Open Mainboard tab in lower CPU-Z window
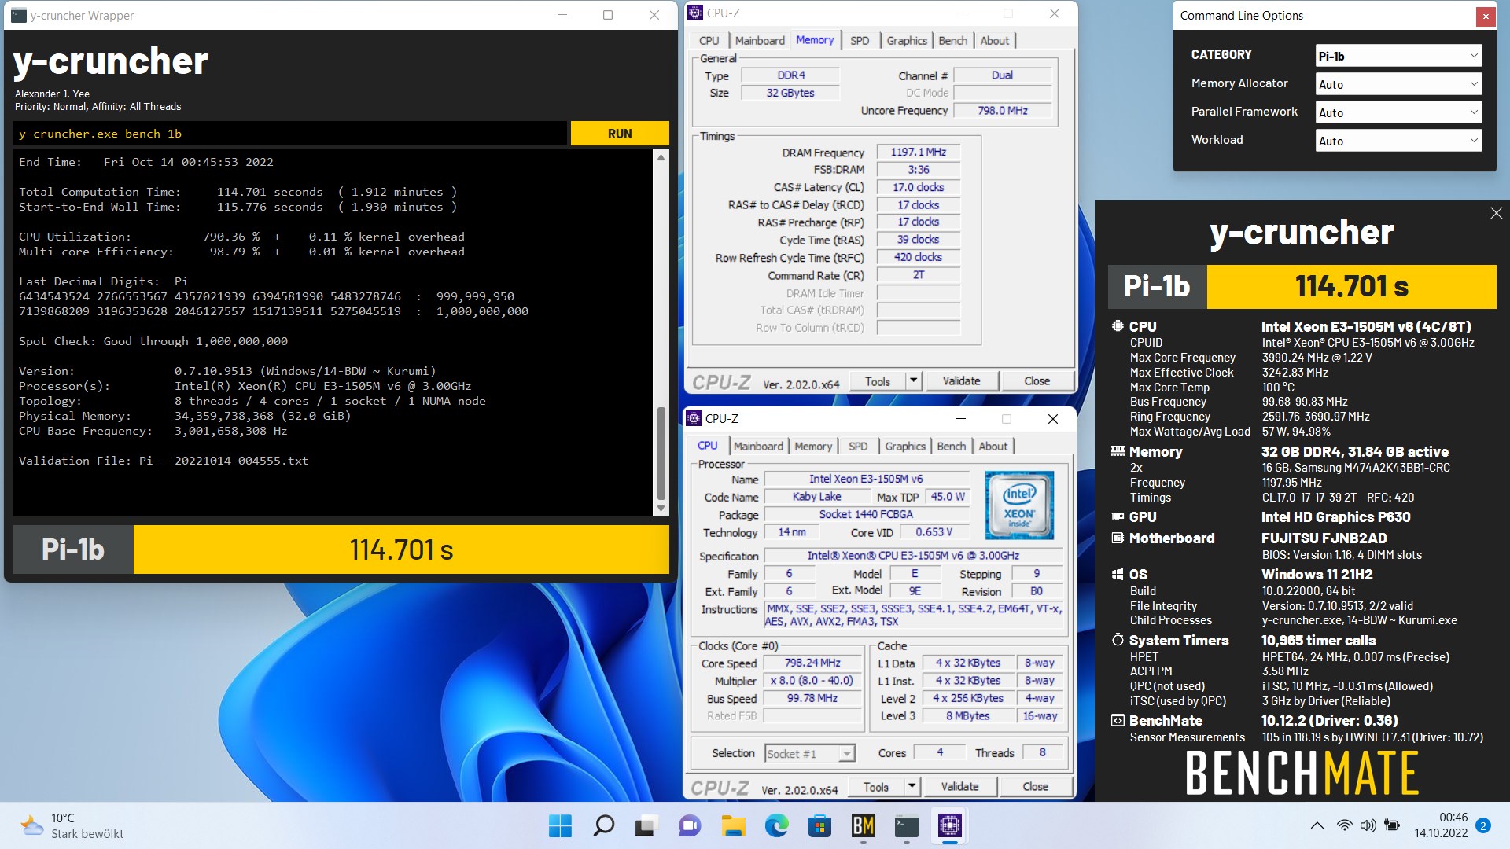 tap(758, 446)
